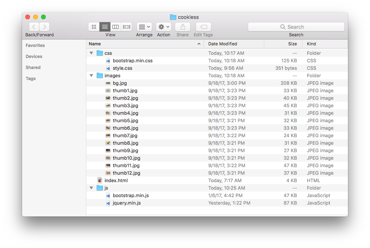Collapse the js folder disclosure triangle

pos(91,188)
